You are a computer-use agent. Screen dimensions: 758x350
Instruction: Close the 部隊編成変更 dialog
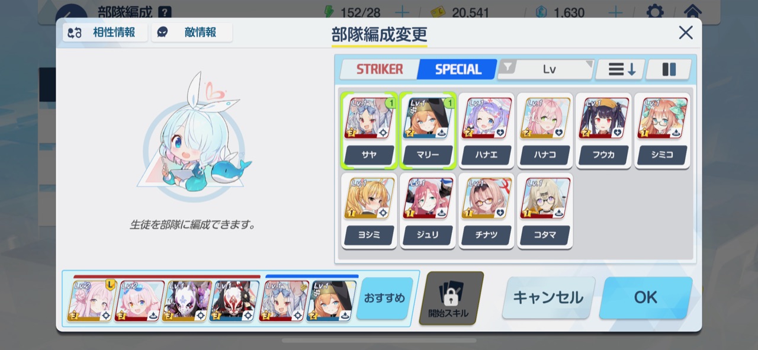pos(685,33)
